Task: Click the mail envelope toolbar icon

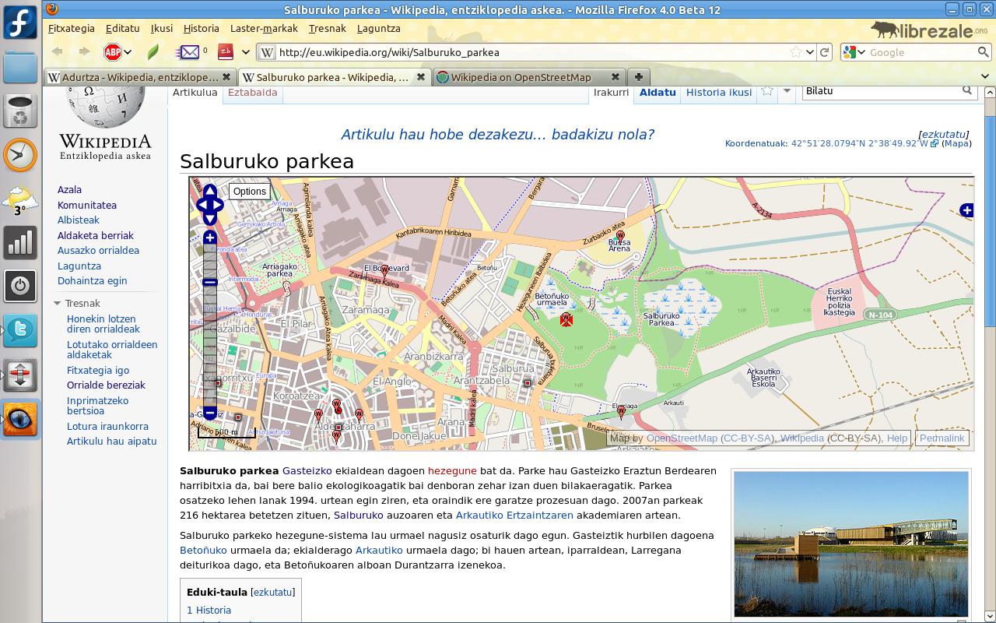Action: point(188,52)
